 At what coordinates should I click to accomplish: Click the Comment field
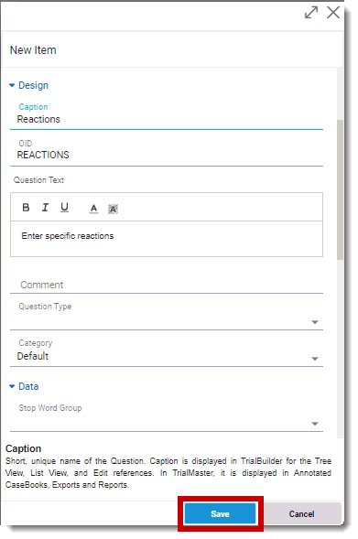click(x=167, y=285)
